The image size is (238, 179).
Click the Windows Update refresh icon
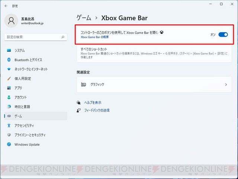9,144
